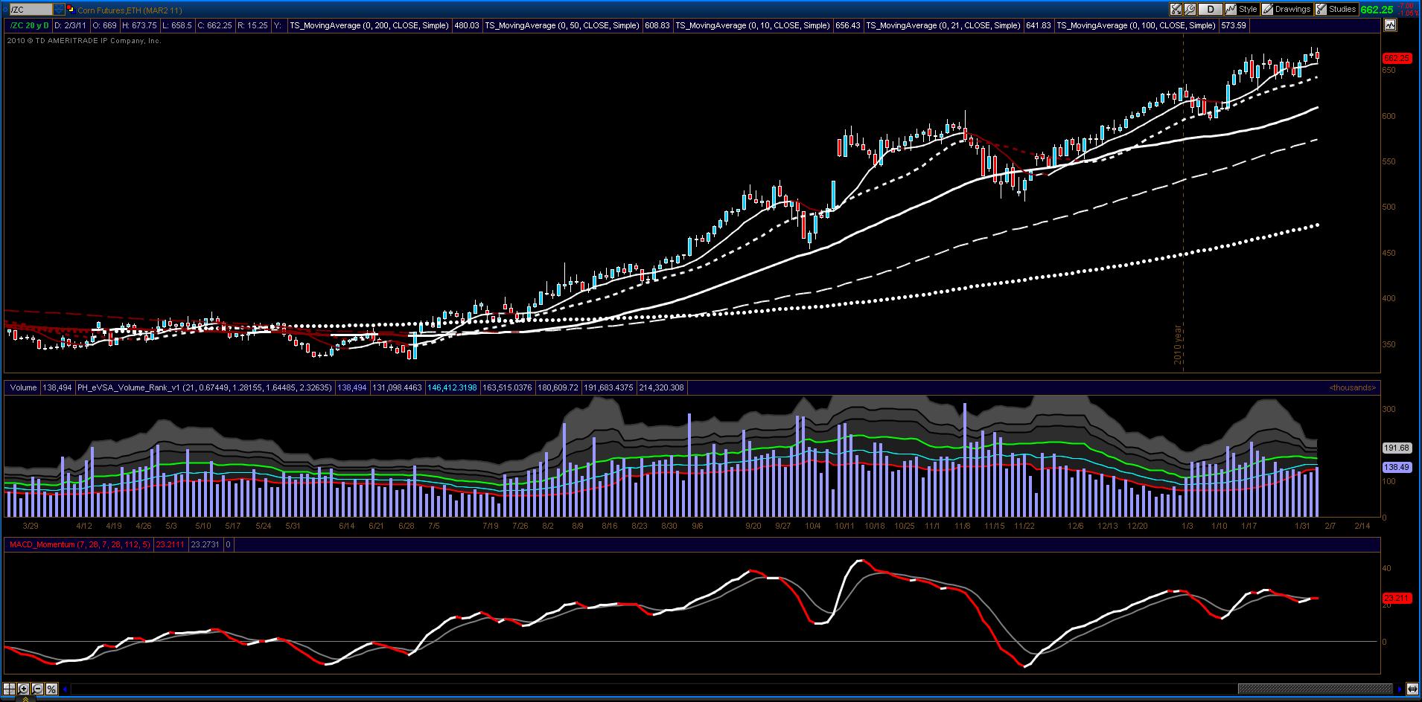Image resolution: width=1422 pixels, height=702 pixels.
Task: Click the scroll right arrow on the time axis
Action: [x=1400, y=689]
